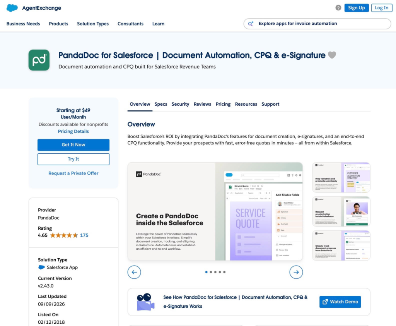Switch to the Reviews tab
The image size is (396, 326).
[x=202, y=104]
